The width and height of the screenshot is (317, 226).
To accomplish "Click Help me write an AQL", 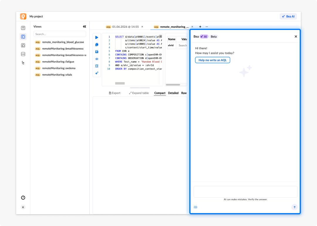I will (213, 60).
